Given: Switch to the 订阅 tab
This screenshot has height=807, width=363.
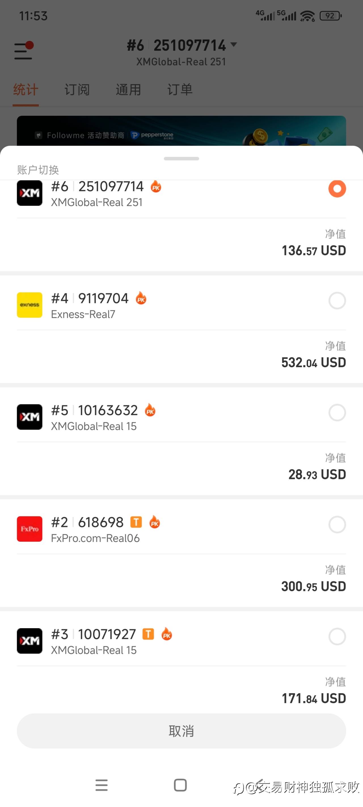Looking at the screenshot, I should coord(77,90).
